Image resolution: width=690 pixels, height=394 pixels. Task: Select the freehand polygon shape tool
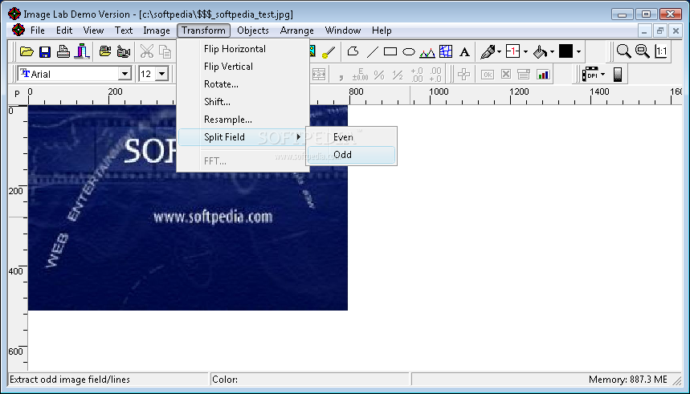pyautogui.click(x=353, y=51)
